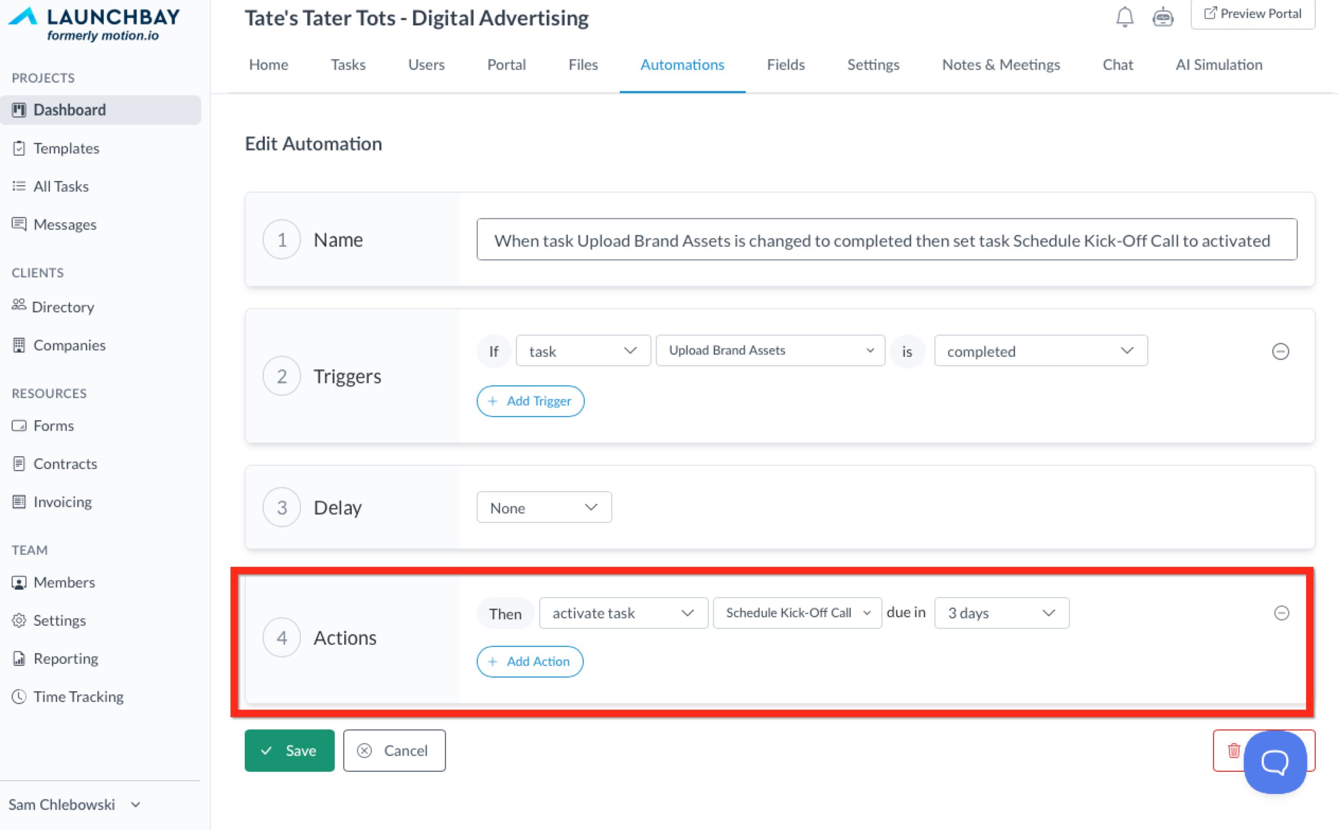The height and width of the screenshot is (830, 1338).
Task: Expand the Delay None dropdown
Action: 543,508
